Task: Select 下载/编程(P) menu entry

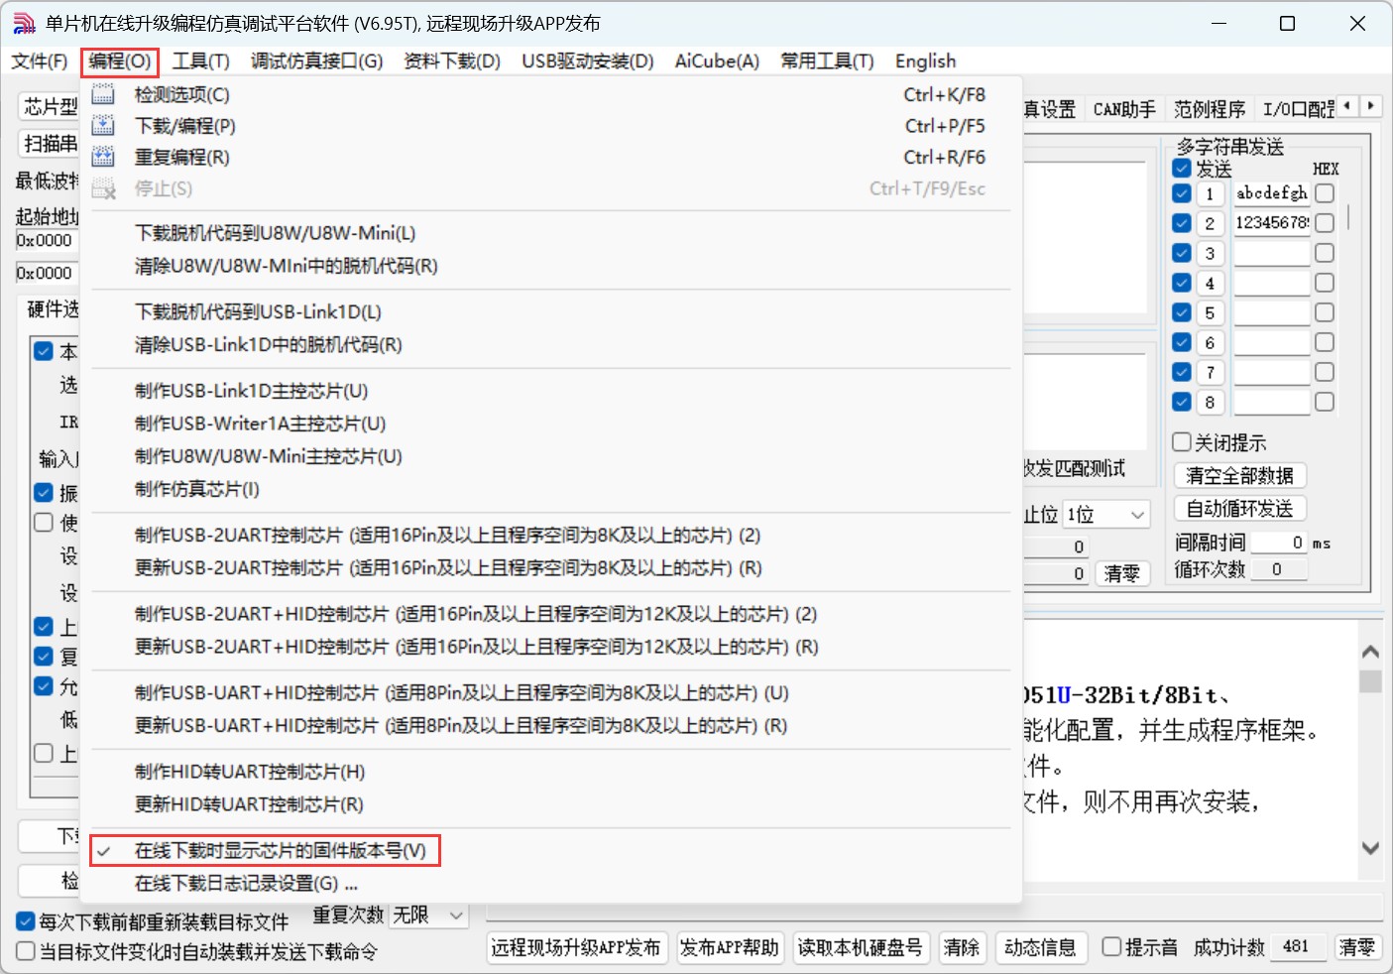Action: tap(551, 126)
